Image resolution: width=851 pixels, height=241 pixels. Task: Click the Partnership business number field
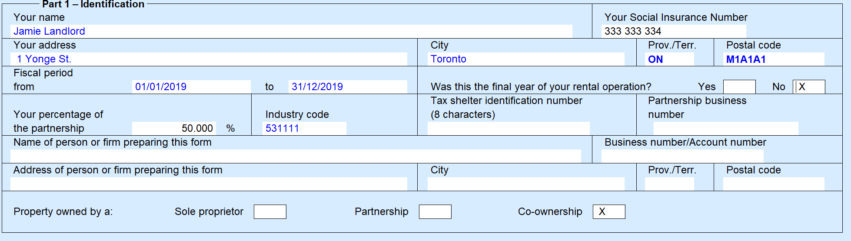(x=726, y=128)
